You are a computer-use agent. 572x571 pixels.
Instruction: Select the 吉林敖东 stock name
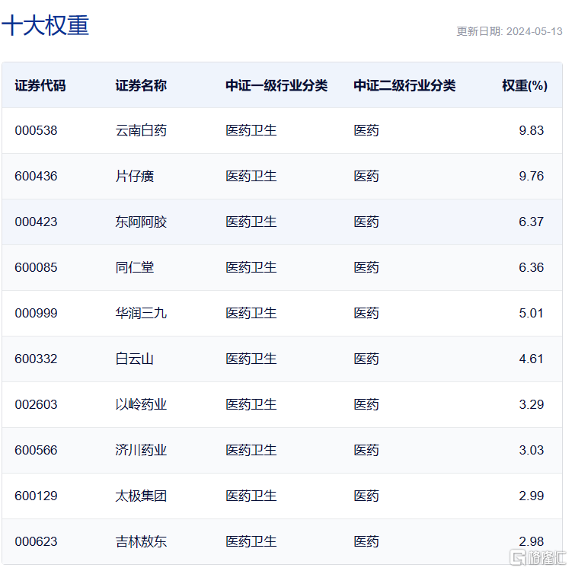coord(141,541)
